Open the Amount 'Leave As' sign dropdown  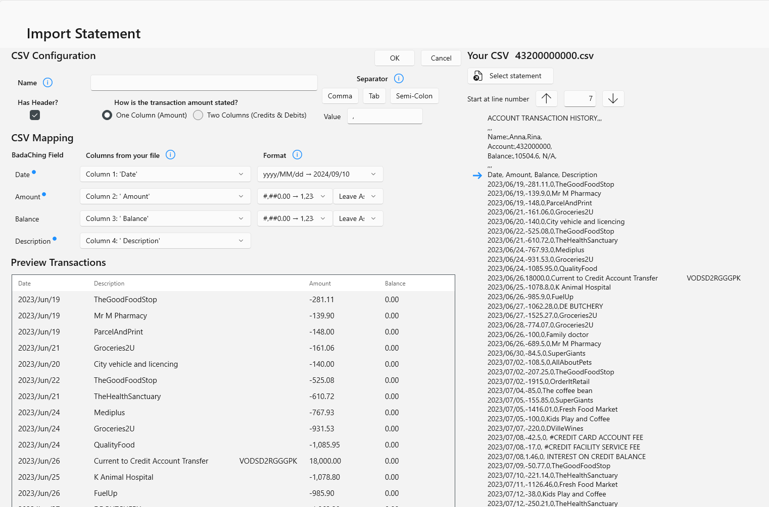coord(358,196)
